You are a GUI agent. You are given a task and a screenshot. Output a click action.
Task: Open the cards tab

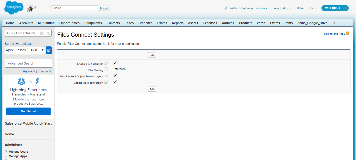[261, 23]
